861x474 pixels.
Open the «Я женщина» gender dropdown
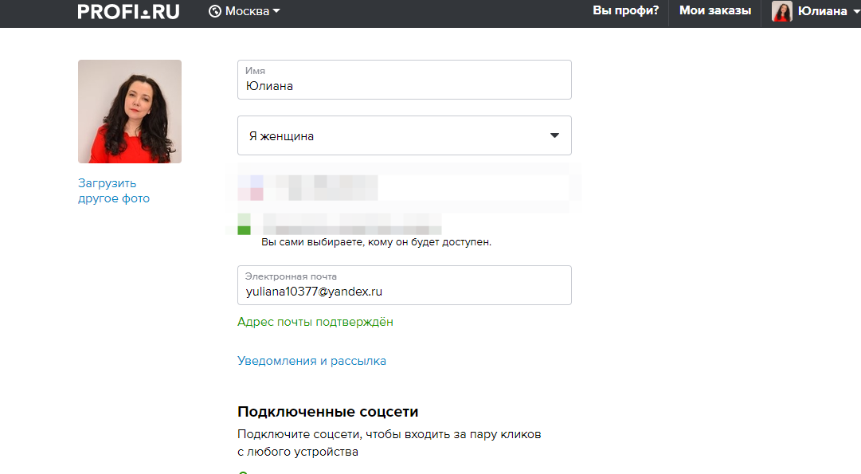(404, 135)
